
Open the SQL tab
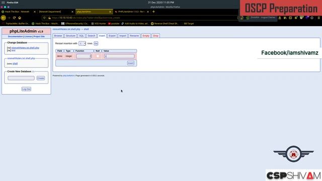coord(82,36)
